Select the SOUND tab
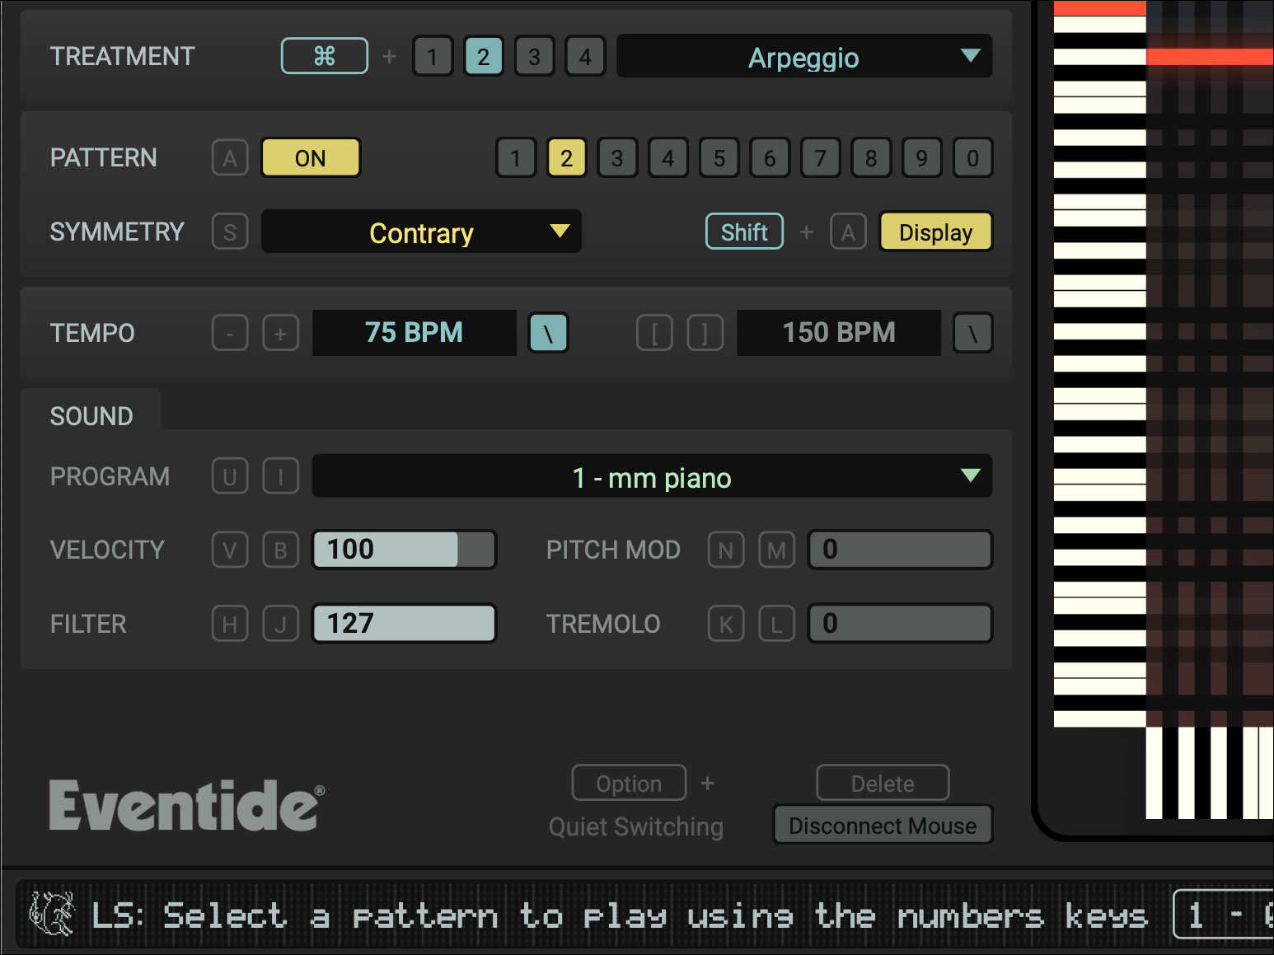The width and height of the screenshot is (1274, 955). (91, 416)
